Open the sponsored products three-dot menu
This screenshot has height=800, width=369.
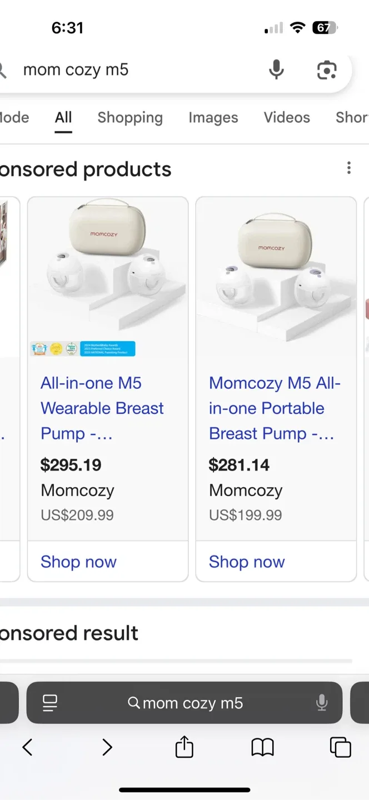tap(348, 167)
